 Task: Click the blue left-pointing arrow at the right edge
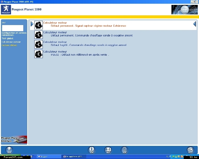(194, 24)
